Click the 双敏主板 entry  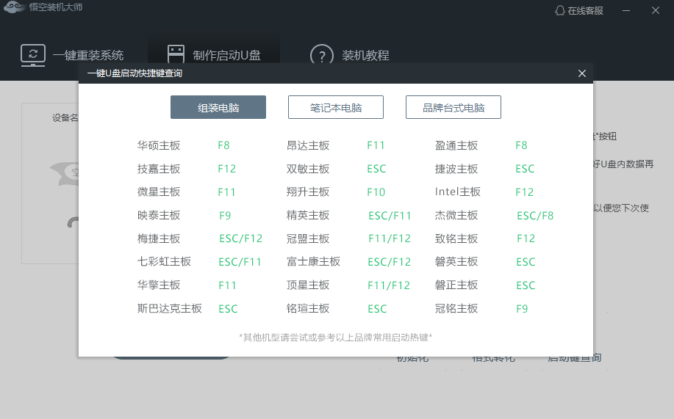pyautogui.click(x=308, y=169)
